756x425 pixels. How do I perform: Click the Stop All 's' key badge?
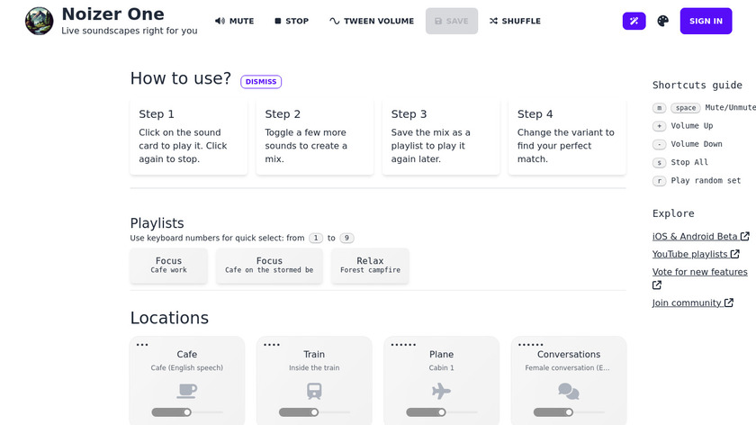point(659,163)
